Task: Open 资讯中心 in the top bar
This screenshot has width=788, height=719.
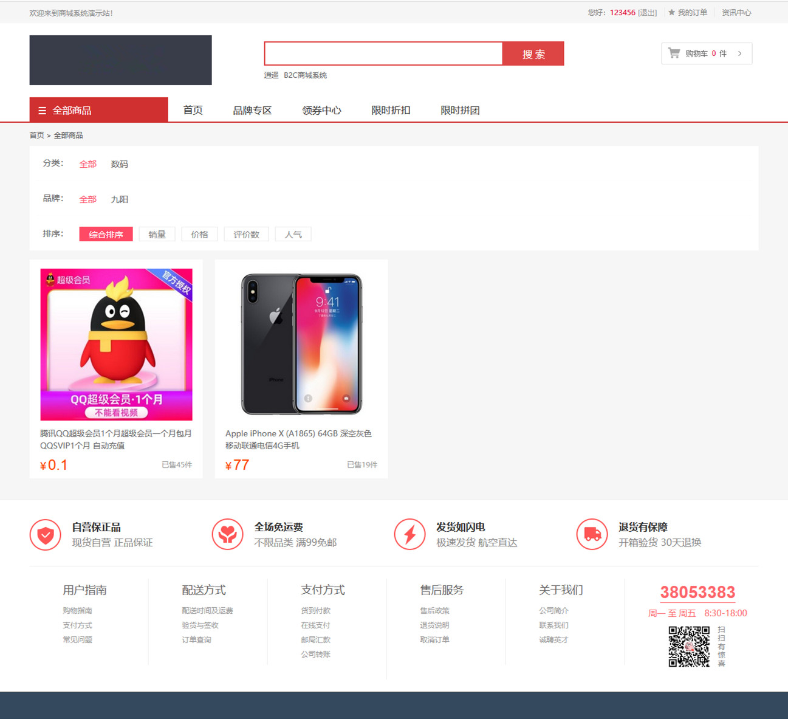Action: tap(736, 13)
